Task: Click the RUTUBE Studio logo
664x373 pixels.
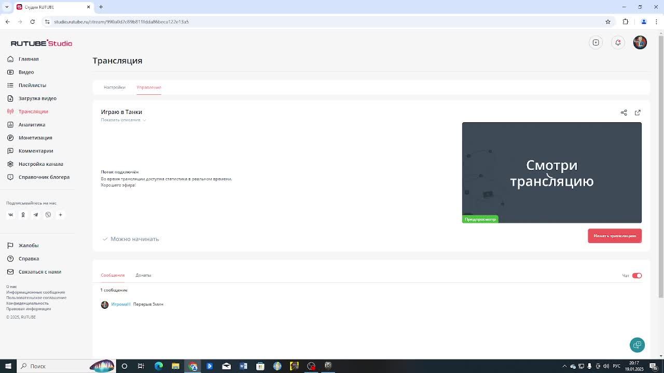Action: (x=41, y=43)
